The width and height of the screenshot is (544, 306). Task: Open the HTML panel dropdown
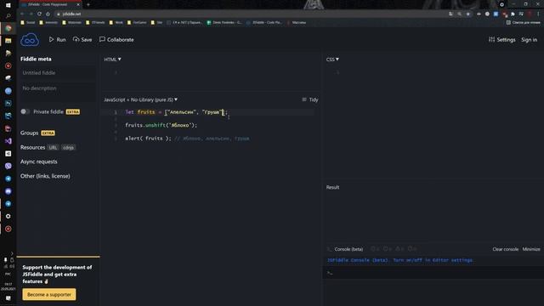[x=112, y=59]
